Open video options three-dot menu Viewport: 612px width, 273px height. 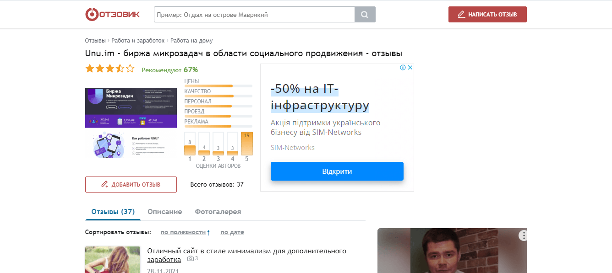524,236
